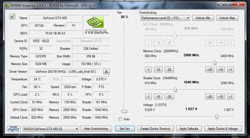The image size is (250, 138).
Task: Increase Shader Clock by 1
Action: pyautogui.click(x=230, y=97)
